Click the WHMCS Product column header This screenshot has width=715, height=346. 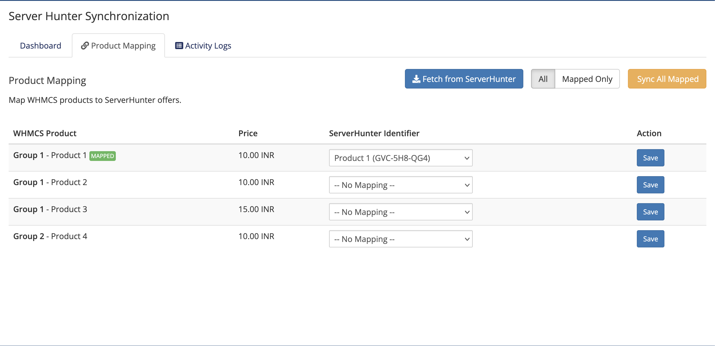point(45,133)
